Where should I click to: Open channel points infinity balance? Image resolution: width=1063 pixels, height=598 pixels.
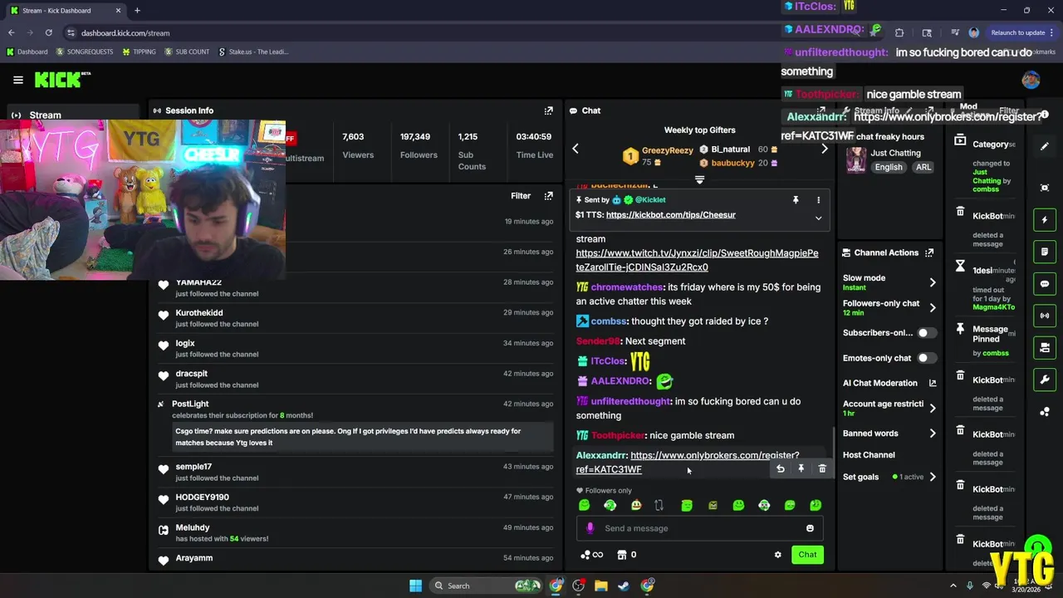point(591,555)
